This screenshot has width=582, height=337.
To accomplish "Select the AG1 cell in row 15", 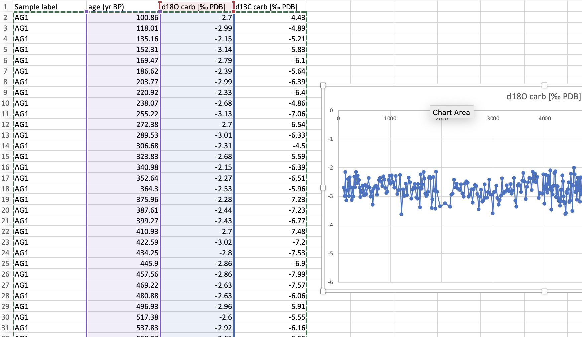I will 50,156.
